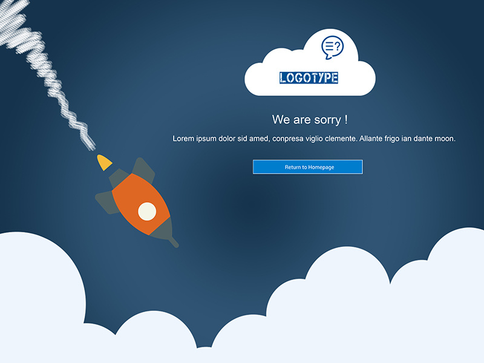
Task: Click the white smoke trail
Action: [x=47, y=74]
